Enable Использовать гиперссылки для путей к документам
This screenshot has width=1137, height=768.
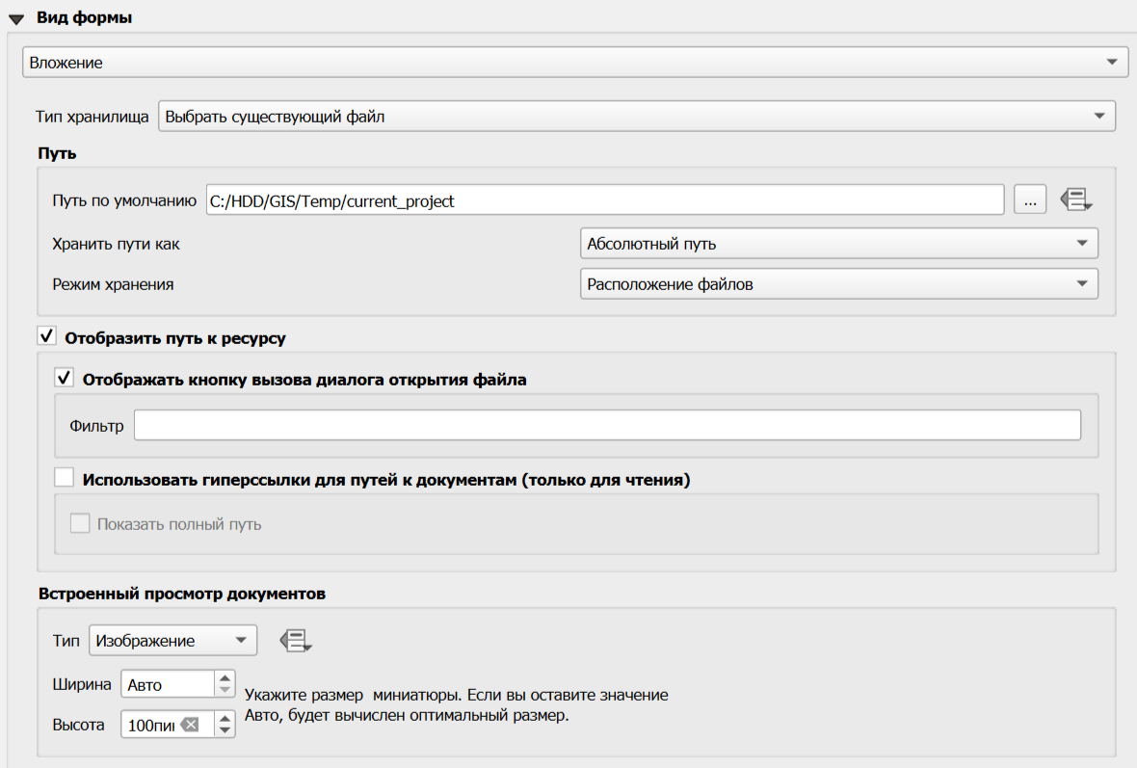[65, 478]
